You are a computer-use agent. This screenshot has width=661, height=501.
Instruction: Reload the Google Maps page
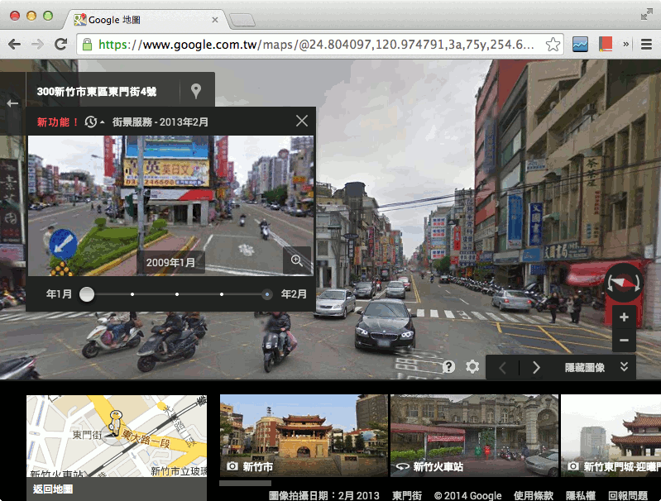click(60, 44)
